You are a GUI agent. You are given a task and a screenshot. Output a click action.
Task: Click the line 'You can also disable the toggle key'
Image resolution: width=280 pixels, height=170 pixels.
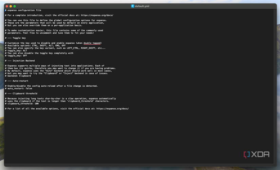coord(39,53)
